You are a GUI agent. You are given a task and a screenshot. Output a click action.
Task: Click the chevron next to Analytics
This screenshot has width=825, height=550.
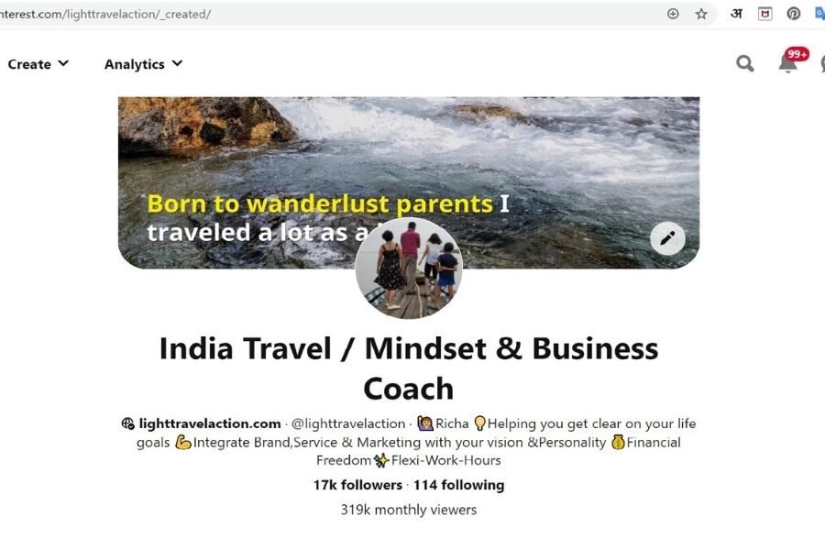(177, 63)
